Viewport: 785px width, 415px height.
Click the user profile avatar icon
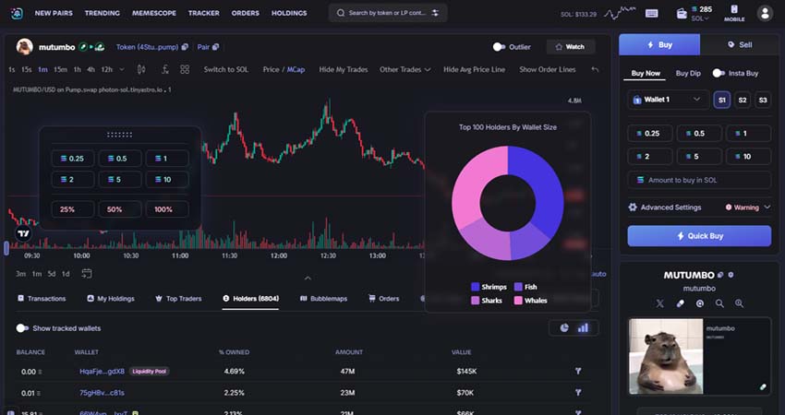[765, 13]
